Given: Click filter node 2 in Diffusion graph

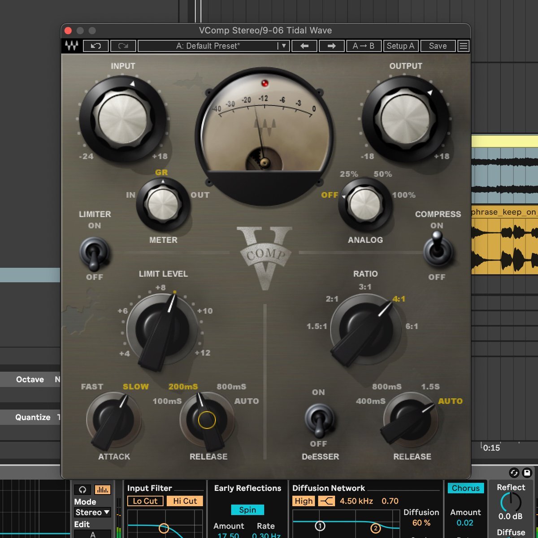Looking at the screenshot, I should [376, 529].
